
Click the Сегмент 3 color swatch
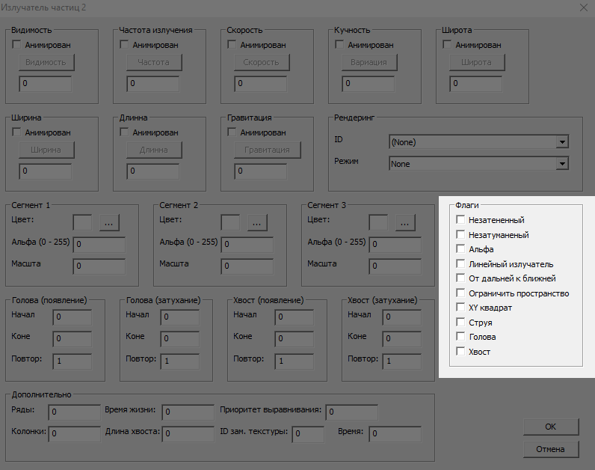coord(378,223)
